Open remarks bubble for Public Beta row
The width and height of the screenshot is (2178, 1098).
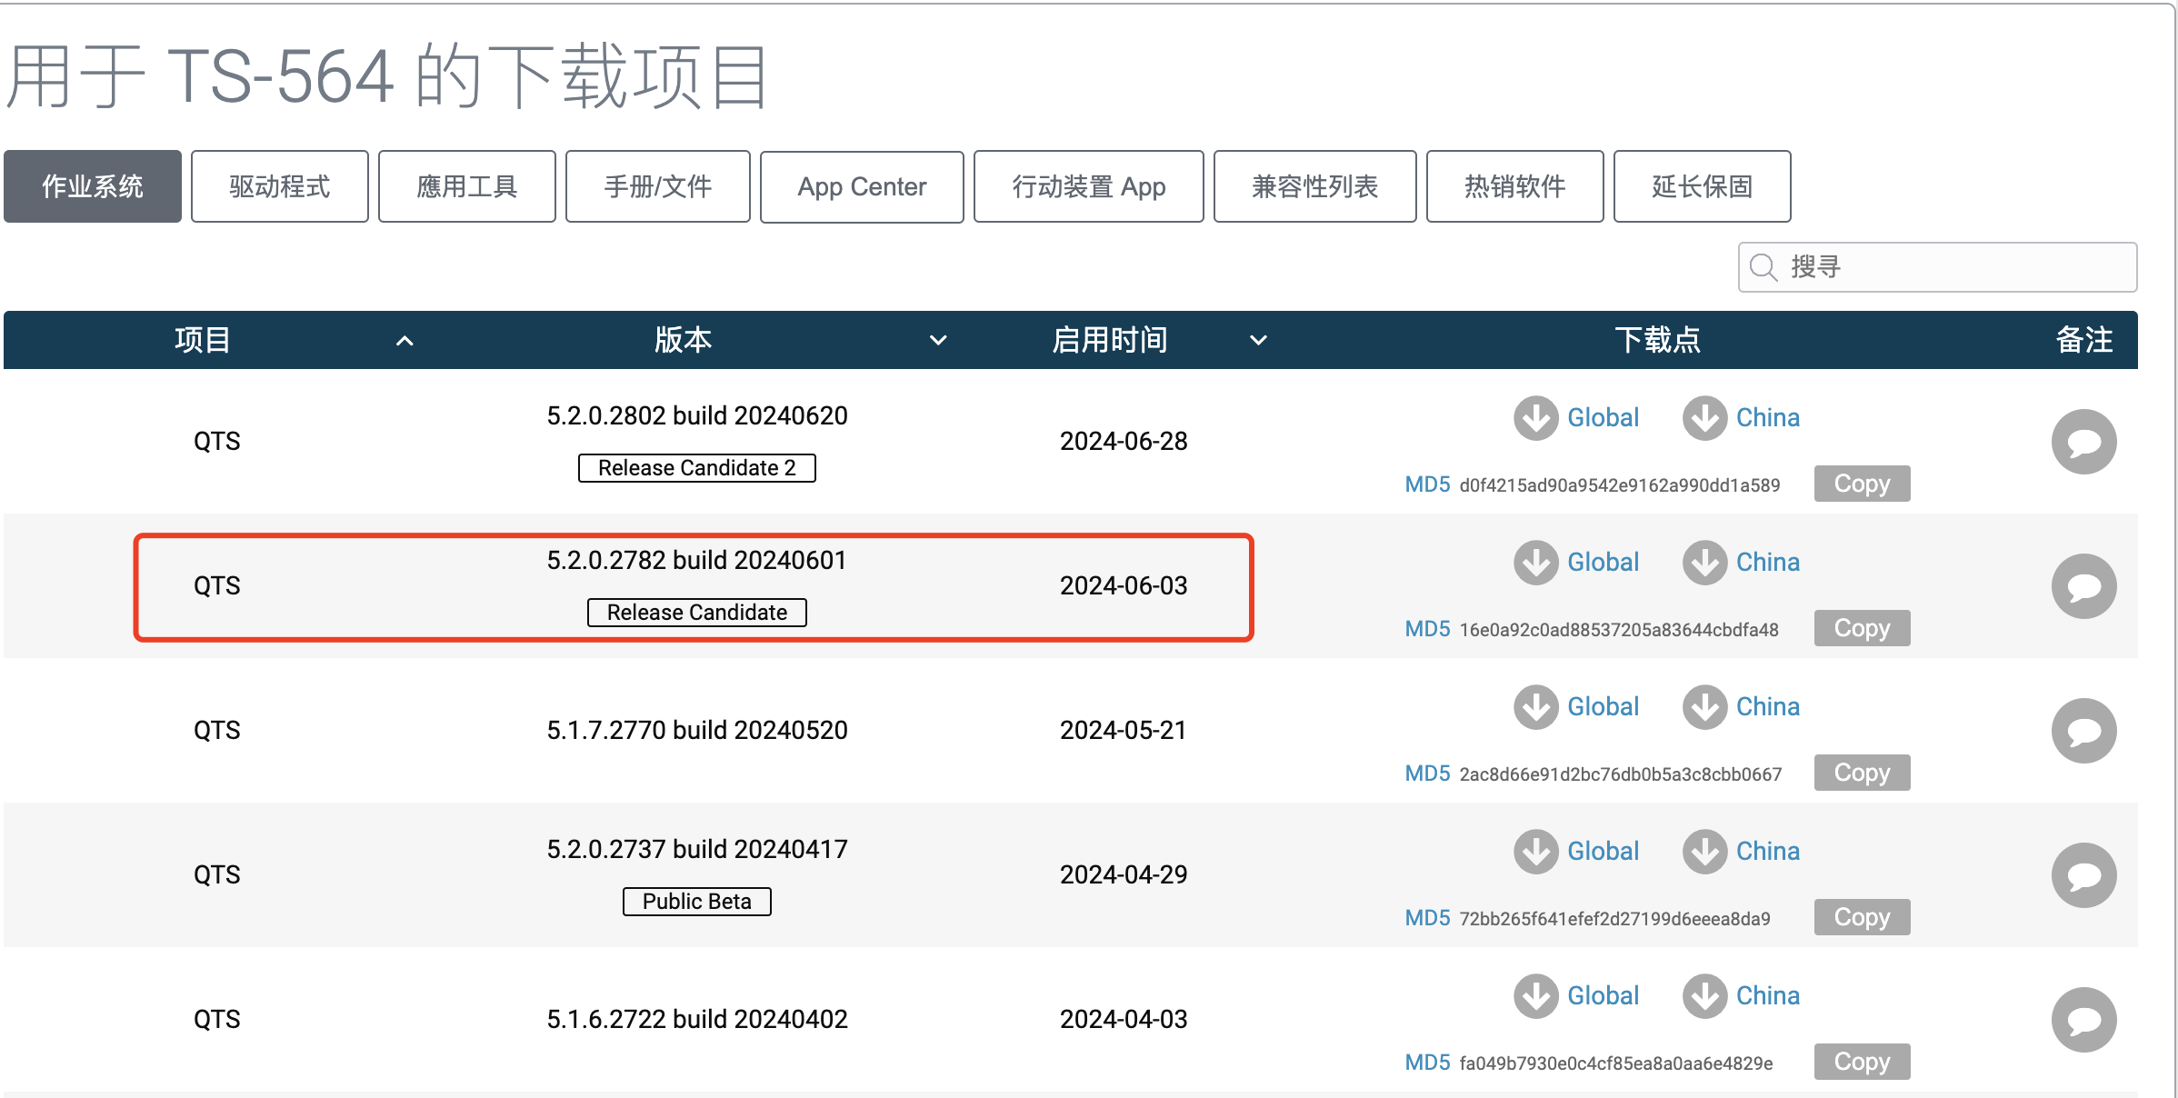click(x=2083, y=875)
